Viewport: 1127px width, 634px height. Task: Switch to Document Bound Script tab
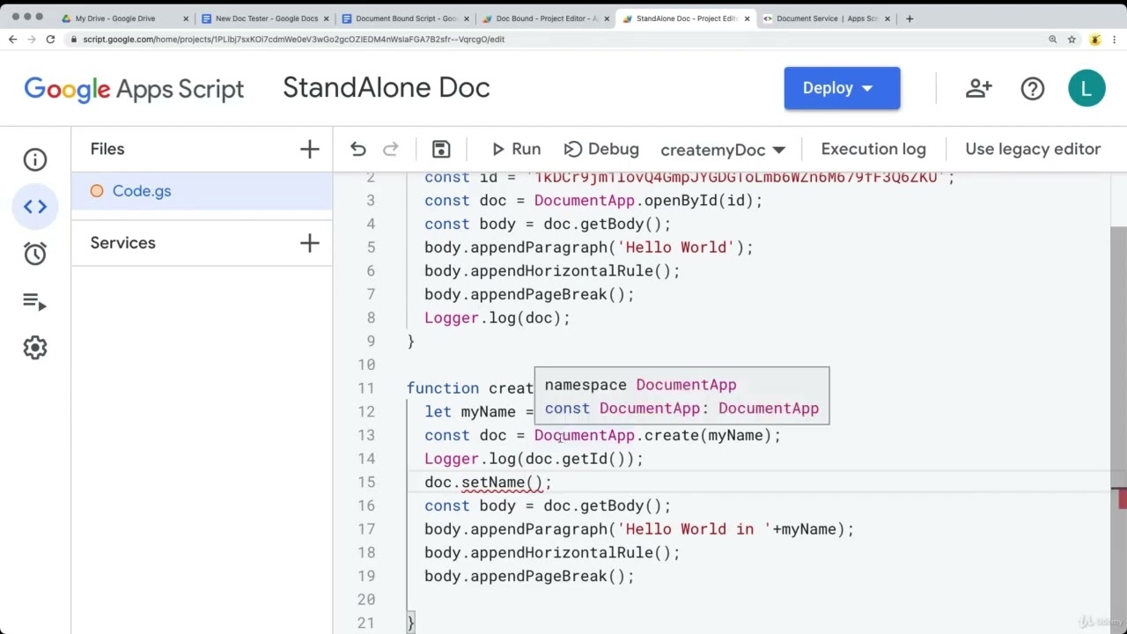[x=406, y=18]
